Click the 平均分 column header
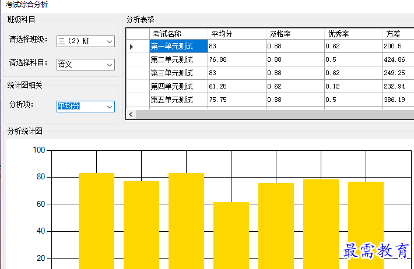The image size is (414, 269). (237, 33)
